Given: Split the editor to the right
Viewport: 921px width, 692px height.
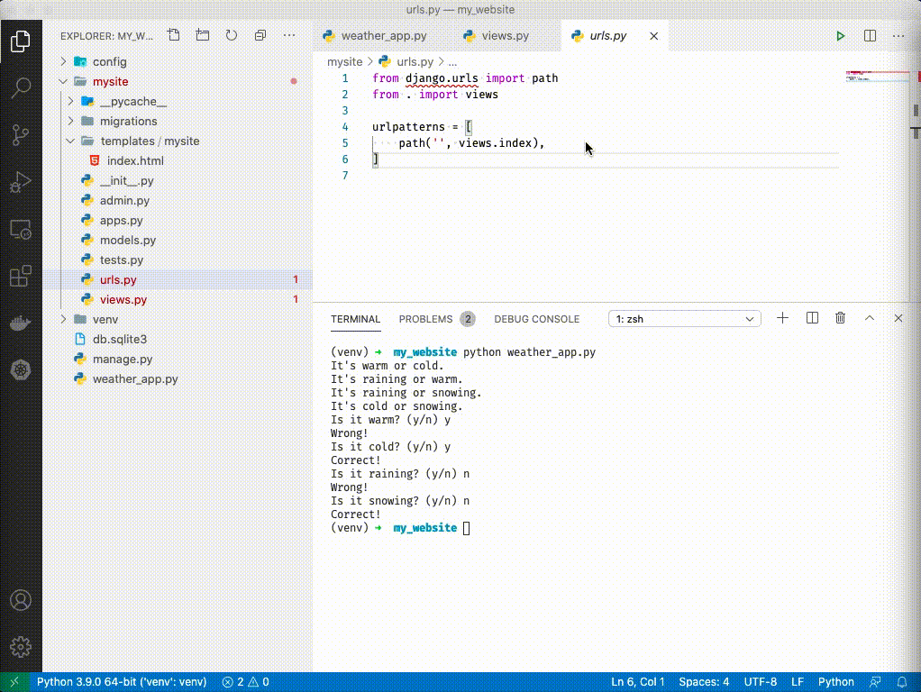Looking at the screenshot, I should pyautogui.click(x=870, y=36).
